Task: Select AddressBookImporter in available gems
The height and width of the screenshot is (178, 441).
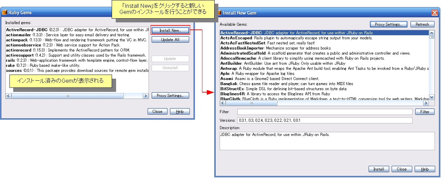Action: coord(324,48)
